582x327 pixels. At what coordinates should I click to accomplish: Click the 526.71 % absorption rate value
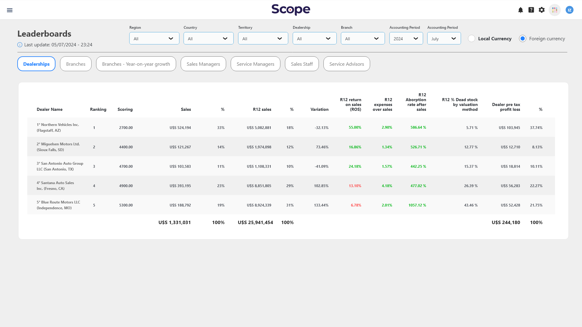[x=418, y=147]
